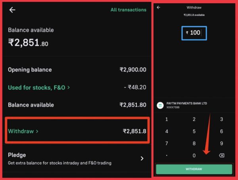Viewport: 238px width, 180px height.
Task: Select PAYTM PAYMENTS BANK LTD account row
Action: click(194, 105)
